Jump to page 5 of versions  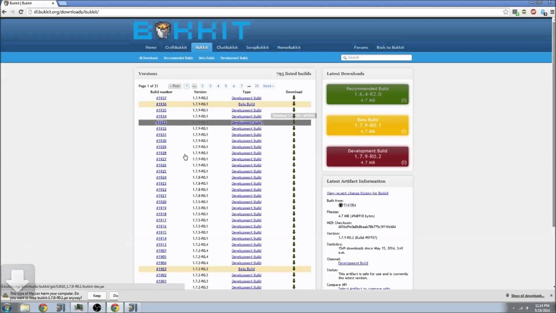point(226,86)
